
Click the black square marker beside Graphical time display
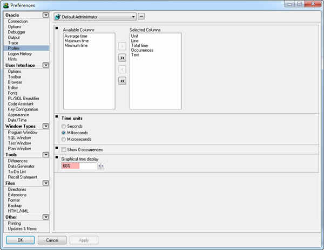tap(57, 157)
